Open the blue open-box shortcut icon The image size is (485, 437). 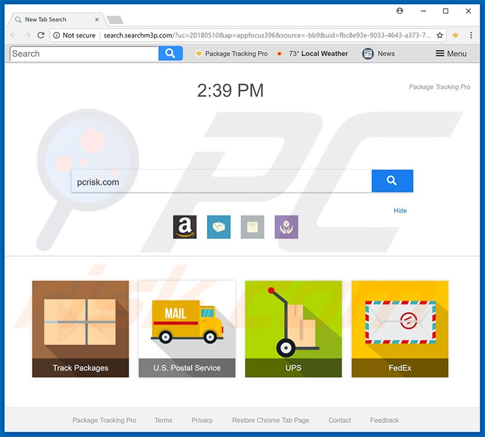point(219,227)
